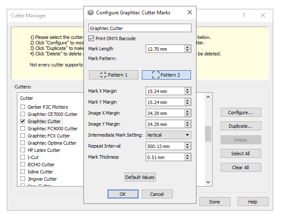Click the Image X Margin value field

tap(165, 113)
